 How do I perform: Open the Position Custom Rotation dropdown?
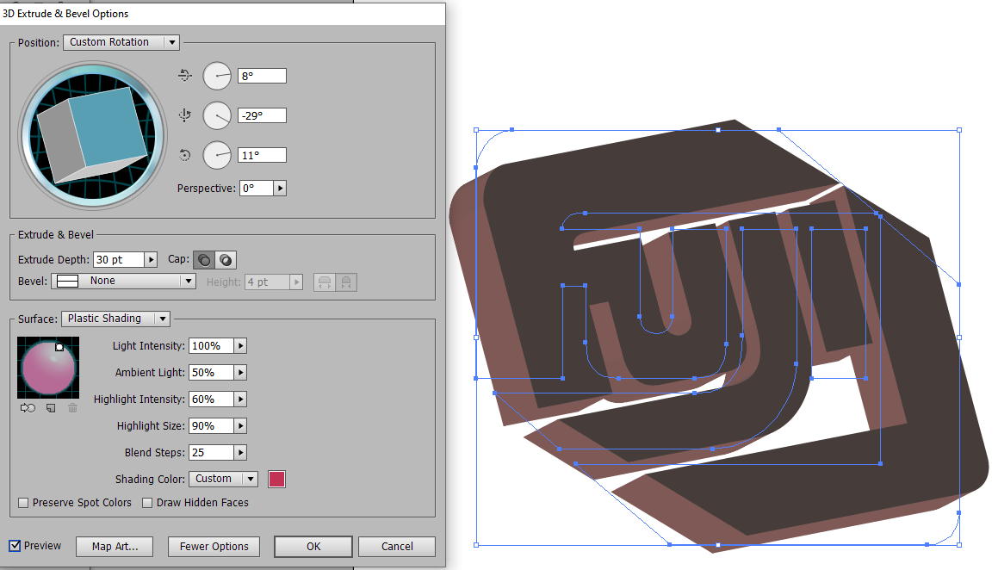point(121,42)
